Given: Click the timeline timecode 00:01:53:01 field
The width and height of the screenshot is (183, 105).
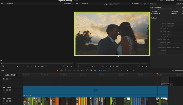Looking at the screenshot, I should 11,75.
